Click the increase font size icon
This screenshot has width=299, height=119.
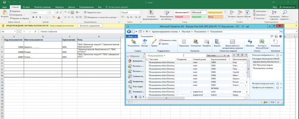click(x=57, y=12)
